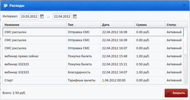Sort table by Название column header
Screen dimensions: 190x100
click(x=34, y=25)
